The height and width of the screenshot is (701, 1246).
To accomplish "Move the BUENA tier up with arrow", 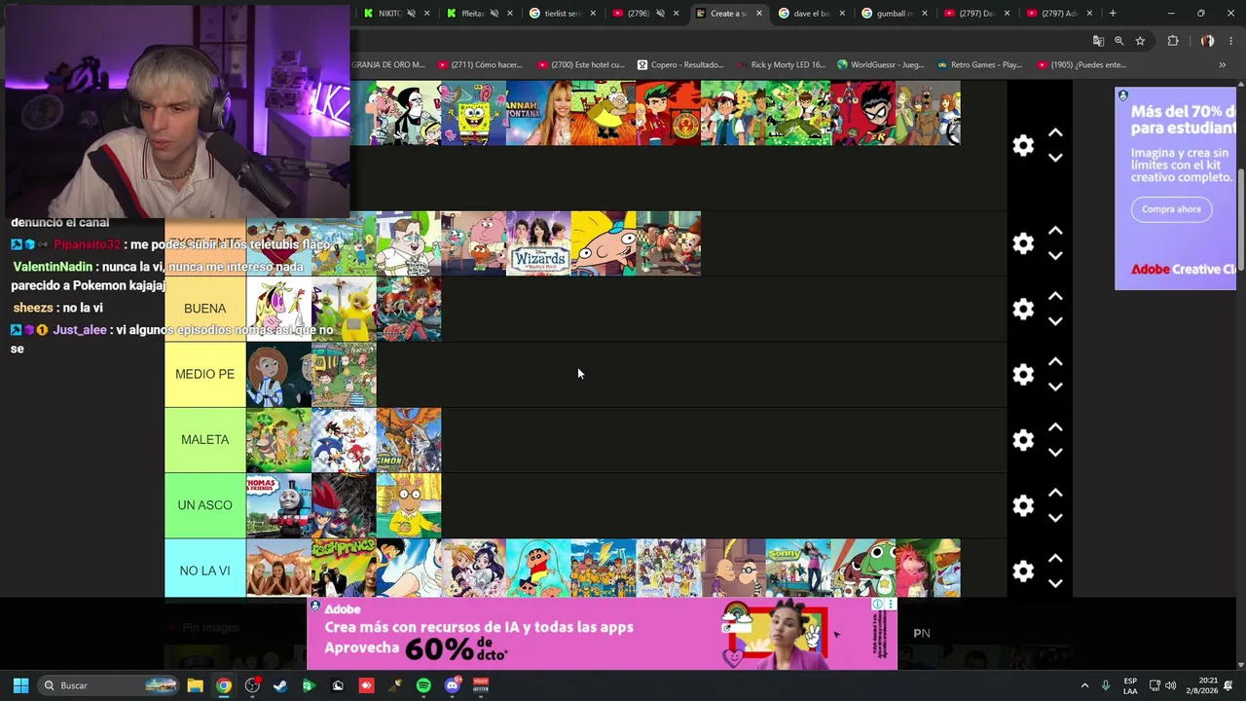I will coord(1055,296).
